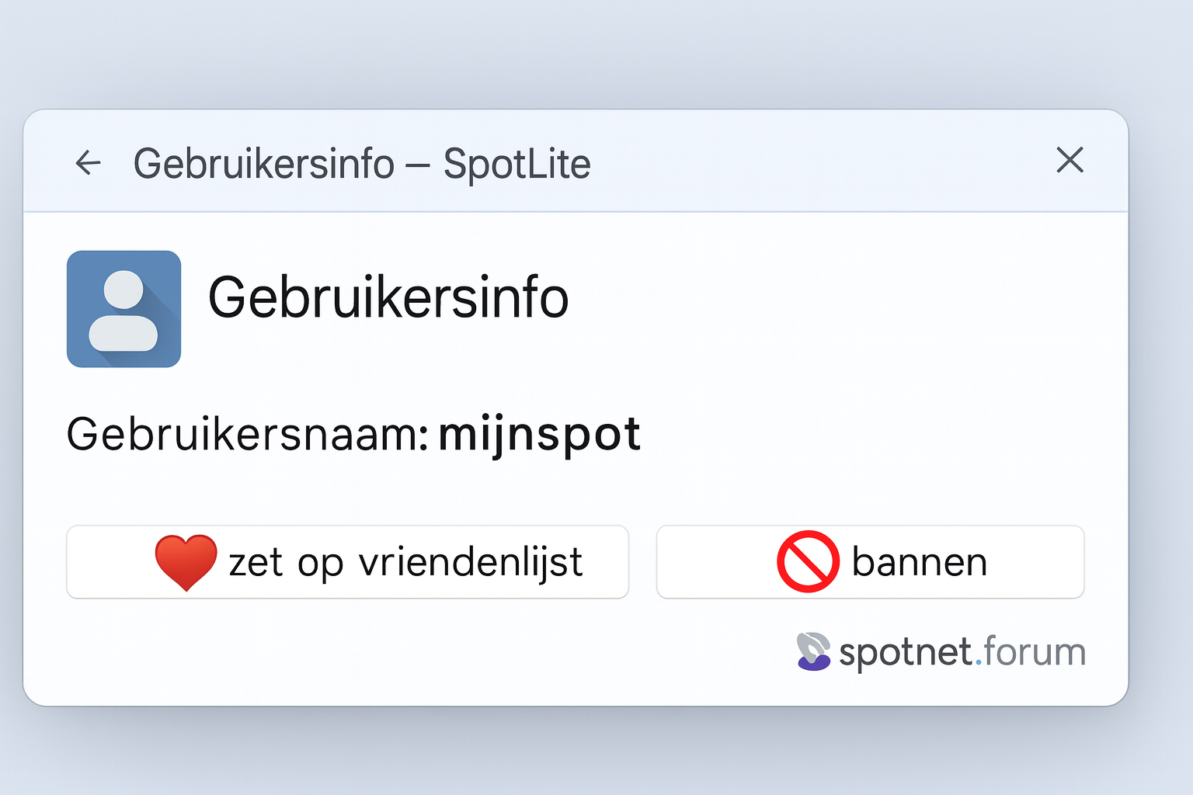Screen dimensions: 1193x795
Task: Click the window title "Gebruikersinfo – SpotLite"
Action: pos(361,164)
